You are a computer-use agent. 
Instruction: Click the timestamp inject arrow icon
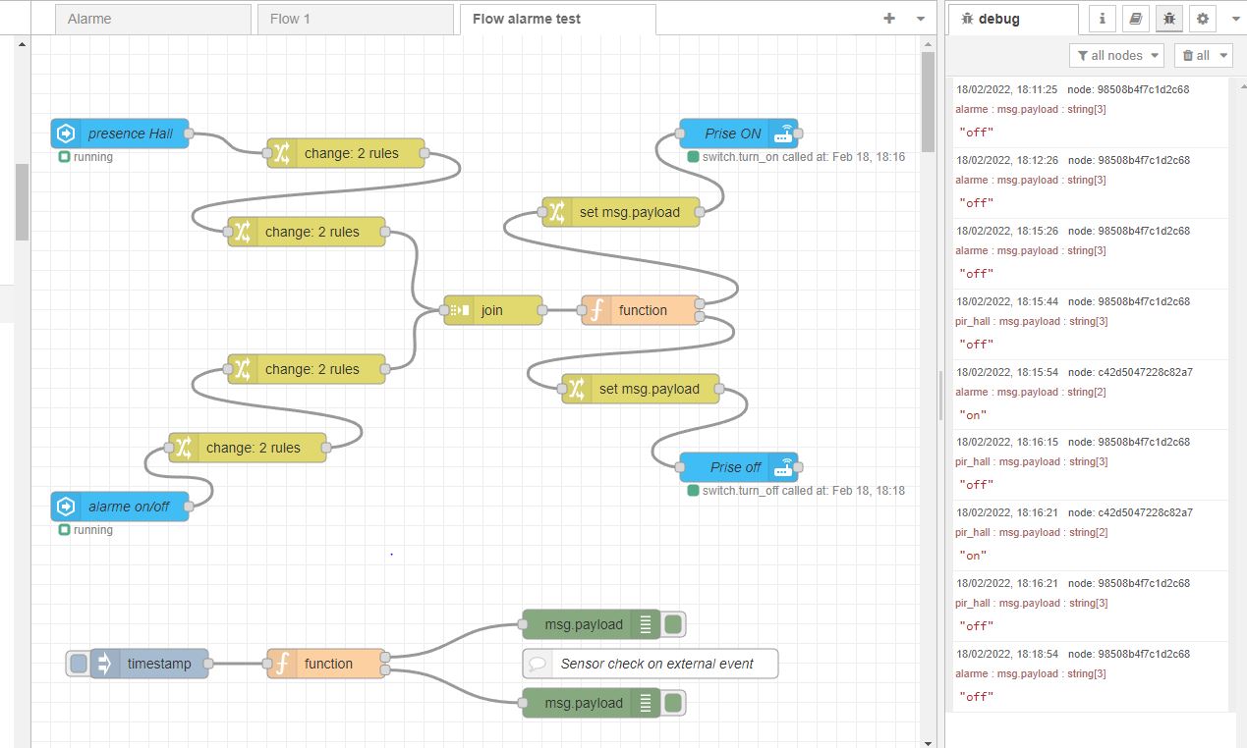(105, 664)
